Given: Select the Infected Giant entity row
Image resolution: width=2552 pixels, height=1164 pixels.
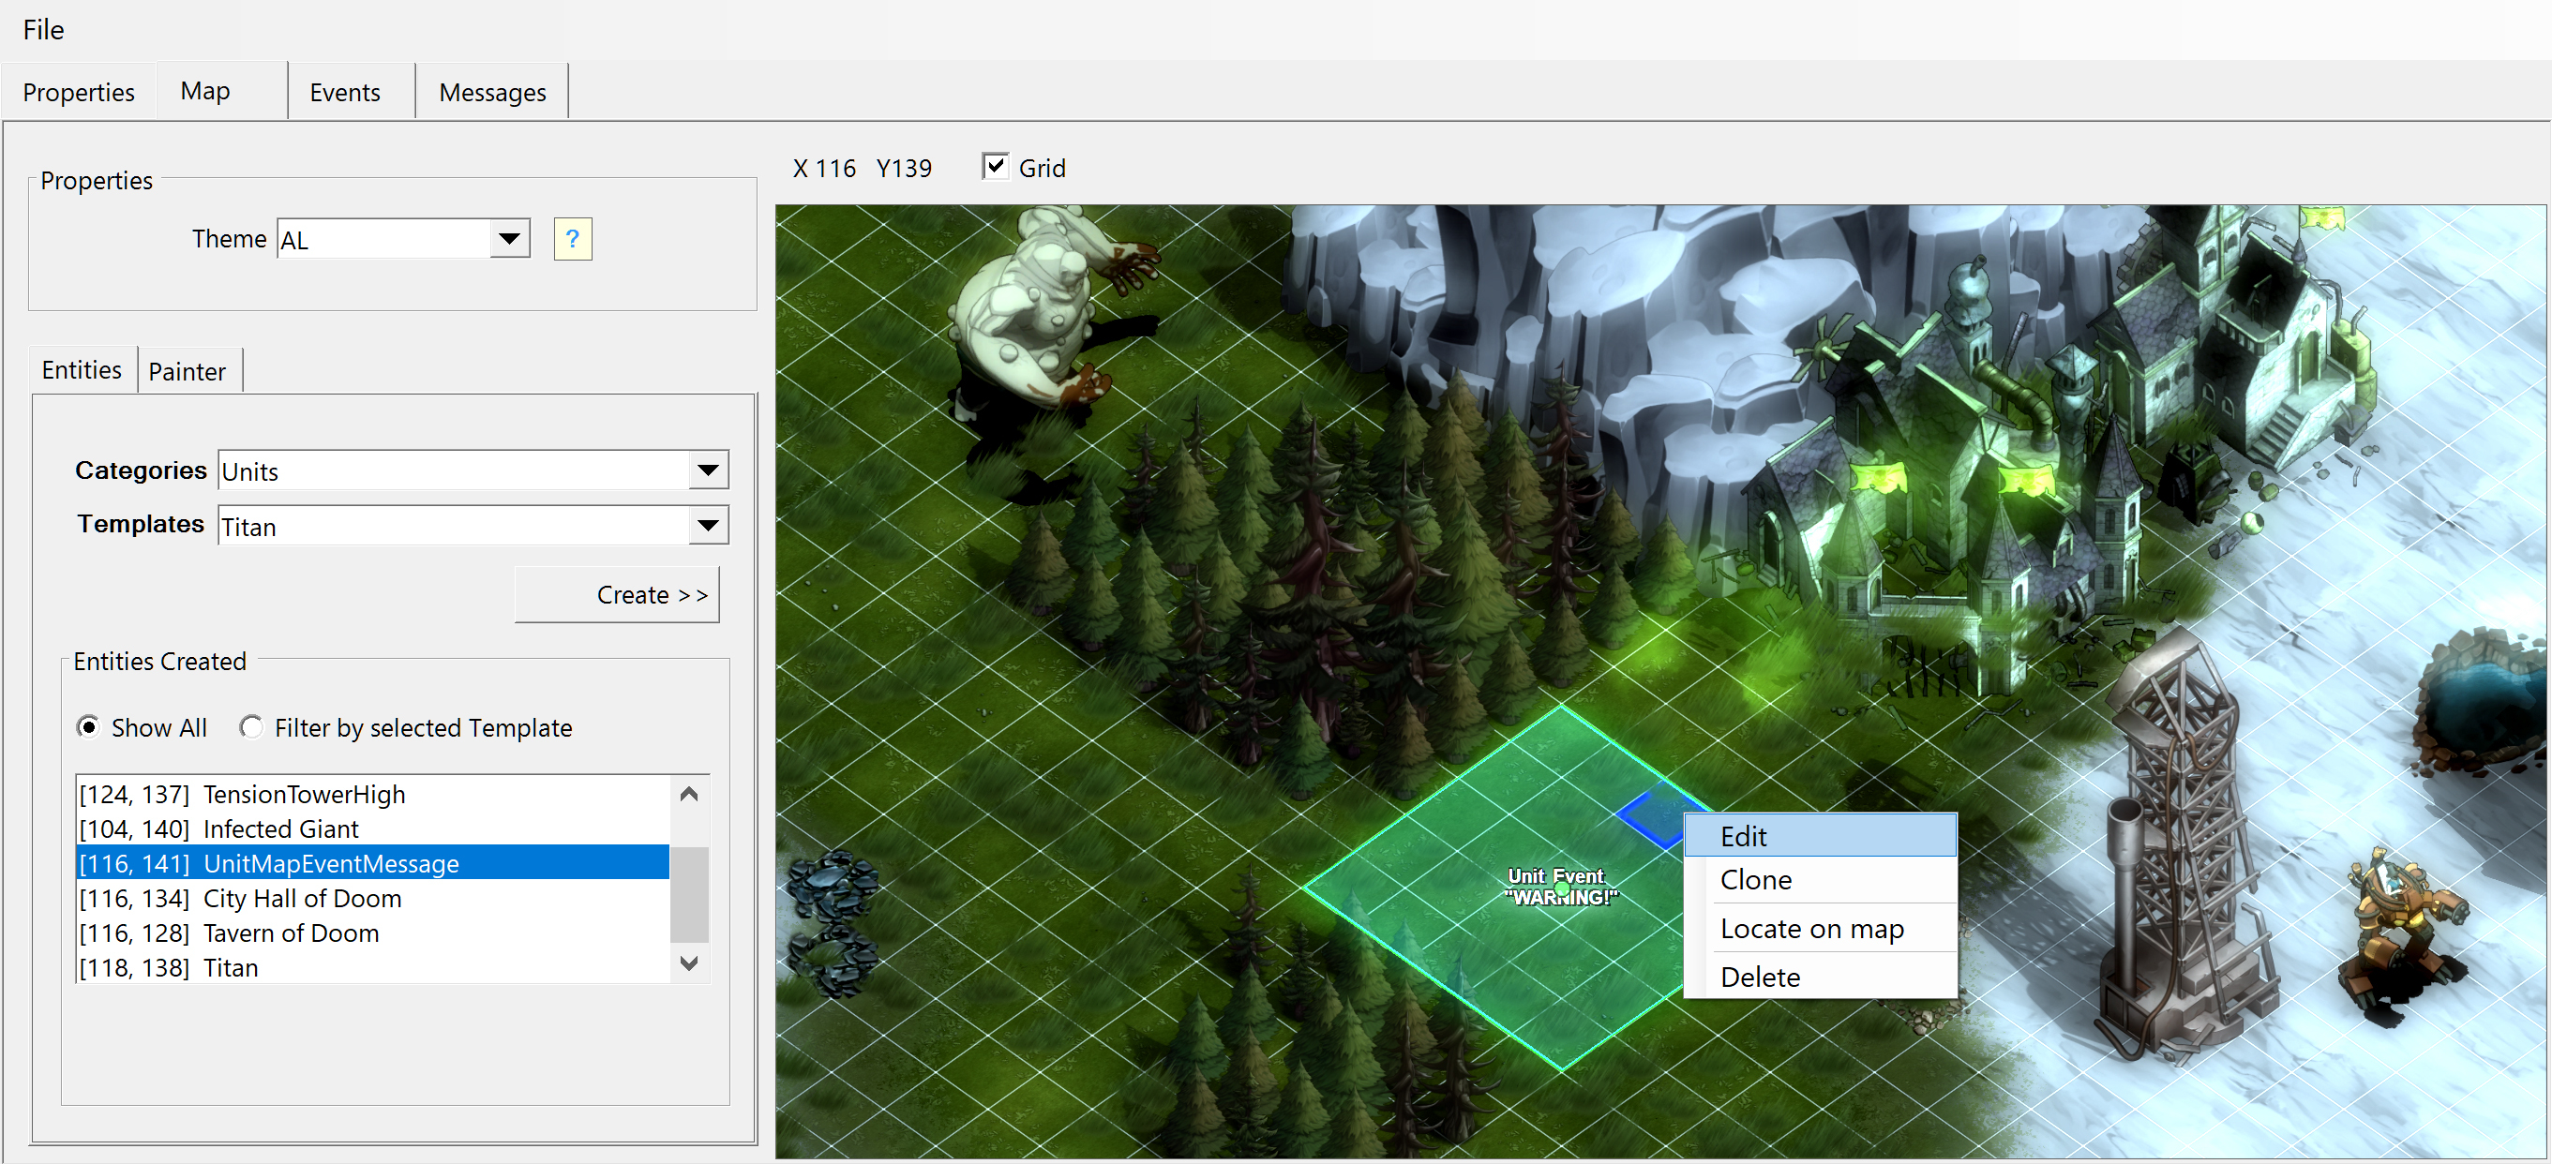Looking at the screenshot, I should tap(373, 829).
